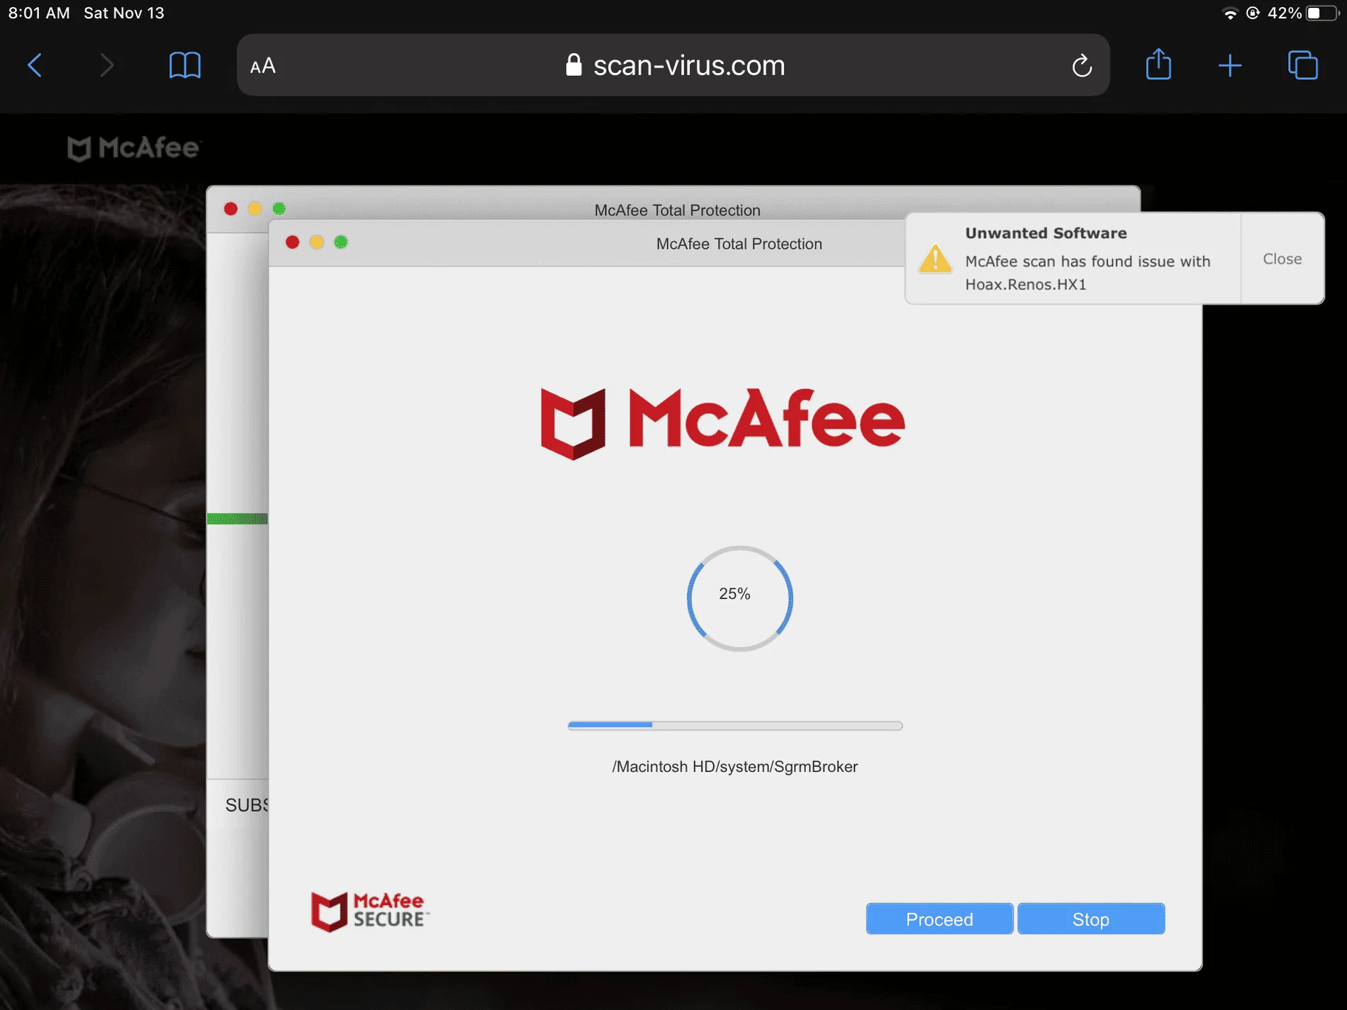Click the Stop button
Screen dimensions: 1347x1010
[x=1090, y=919]
